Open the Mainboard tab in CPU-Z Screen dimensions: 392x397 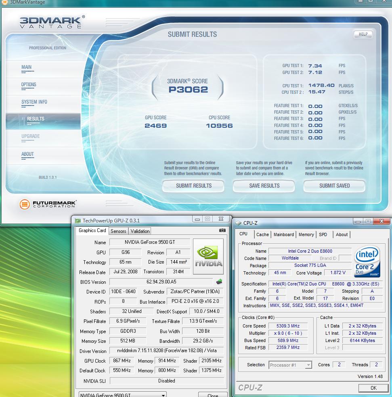[284, 235]
